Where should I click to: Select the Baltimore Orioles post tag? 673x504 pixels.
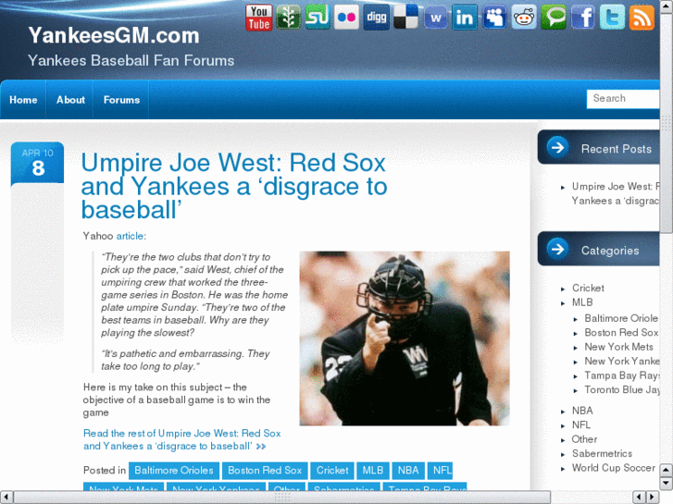174,471
